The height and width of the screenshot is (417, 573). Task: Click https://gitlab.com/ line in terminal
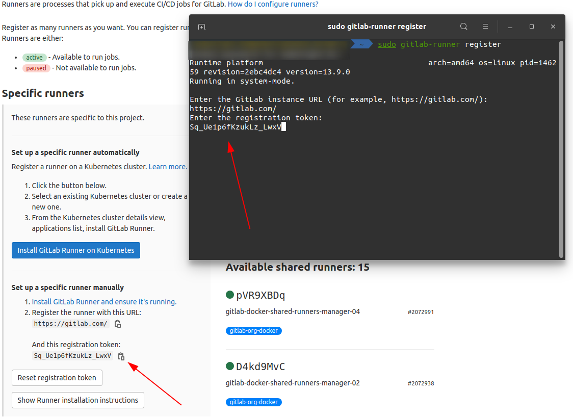(233, 109)
